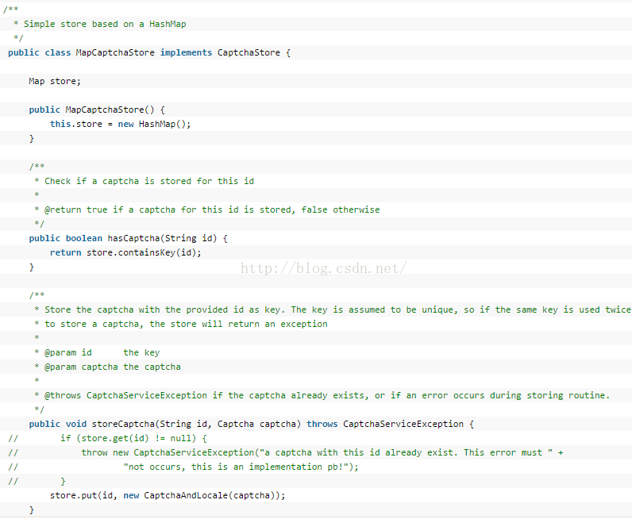Click the "return store.containsKey(id);" statement
Screen dimensions: 632x519
coord(125,252)
